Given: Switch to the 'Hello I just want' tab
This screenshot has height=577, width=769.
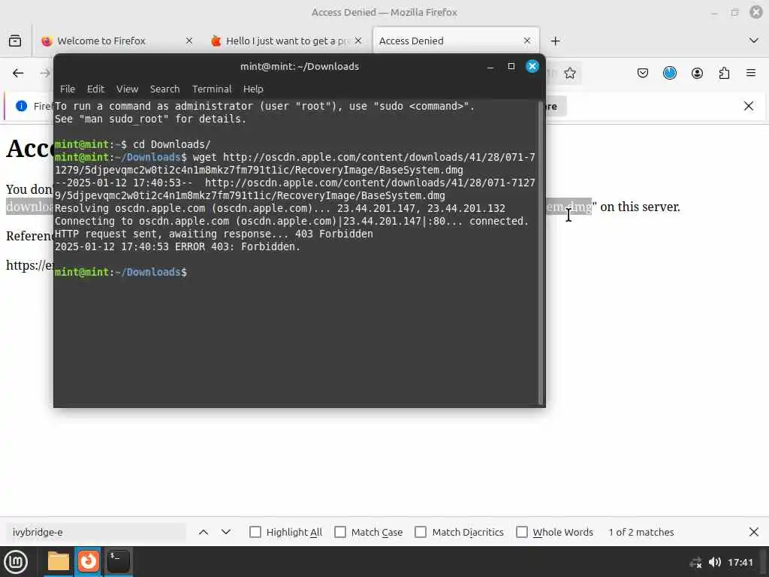Looking at the screenshot, I should click(286, 41).
